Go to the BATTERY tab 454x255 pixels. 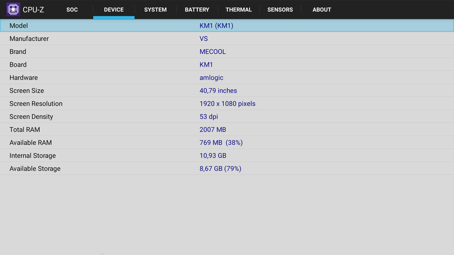coord(197,9)
